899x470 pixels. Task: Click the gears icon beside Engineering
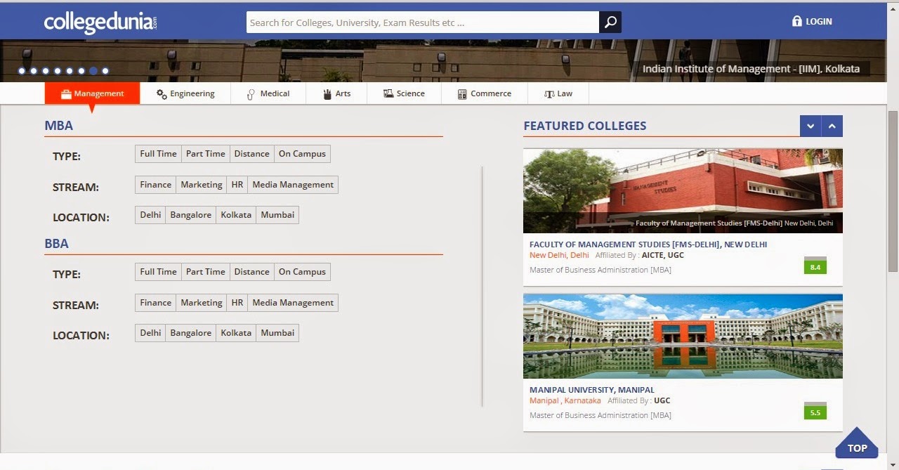click(162, 94)
